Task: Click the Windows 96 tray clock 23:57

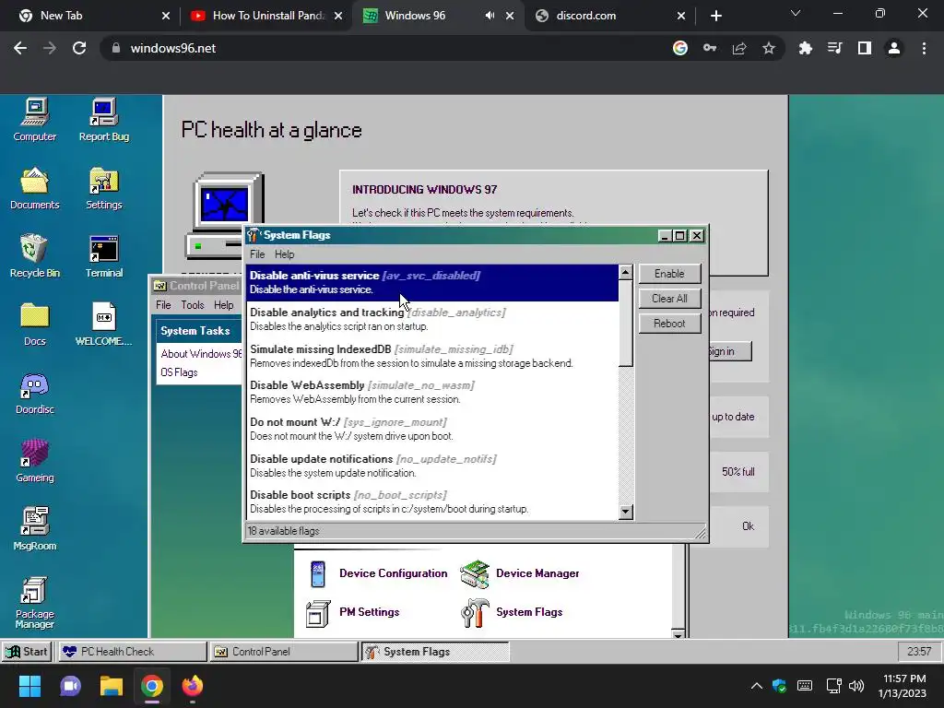Action: (x=919, y=652)
